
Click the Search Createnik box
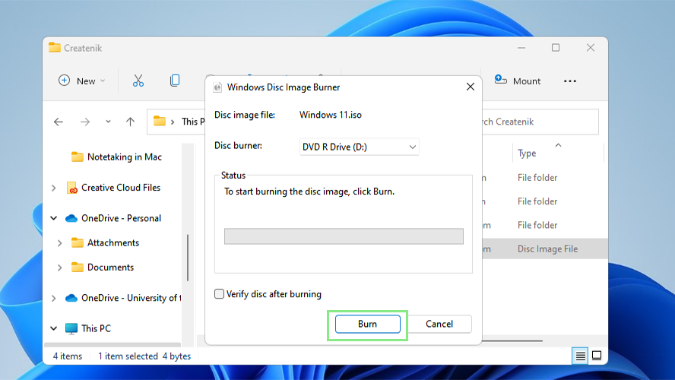pos(540,122)
